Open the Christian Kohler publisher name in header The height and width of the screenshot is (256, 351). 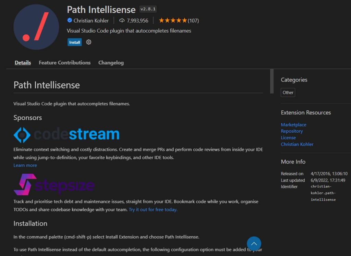pos(91,21)
